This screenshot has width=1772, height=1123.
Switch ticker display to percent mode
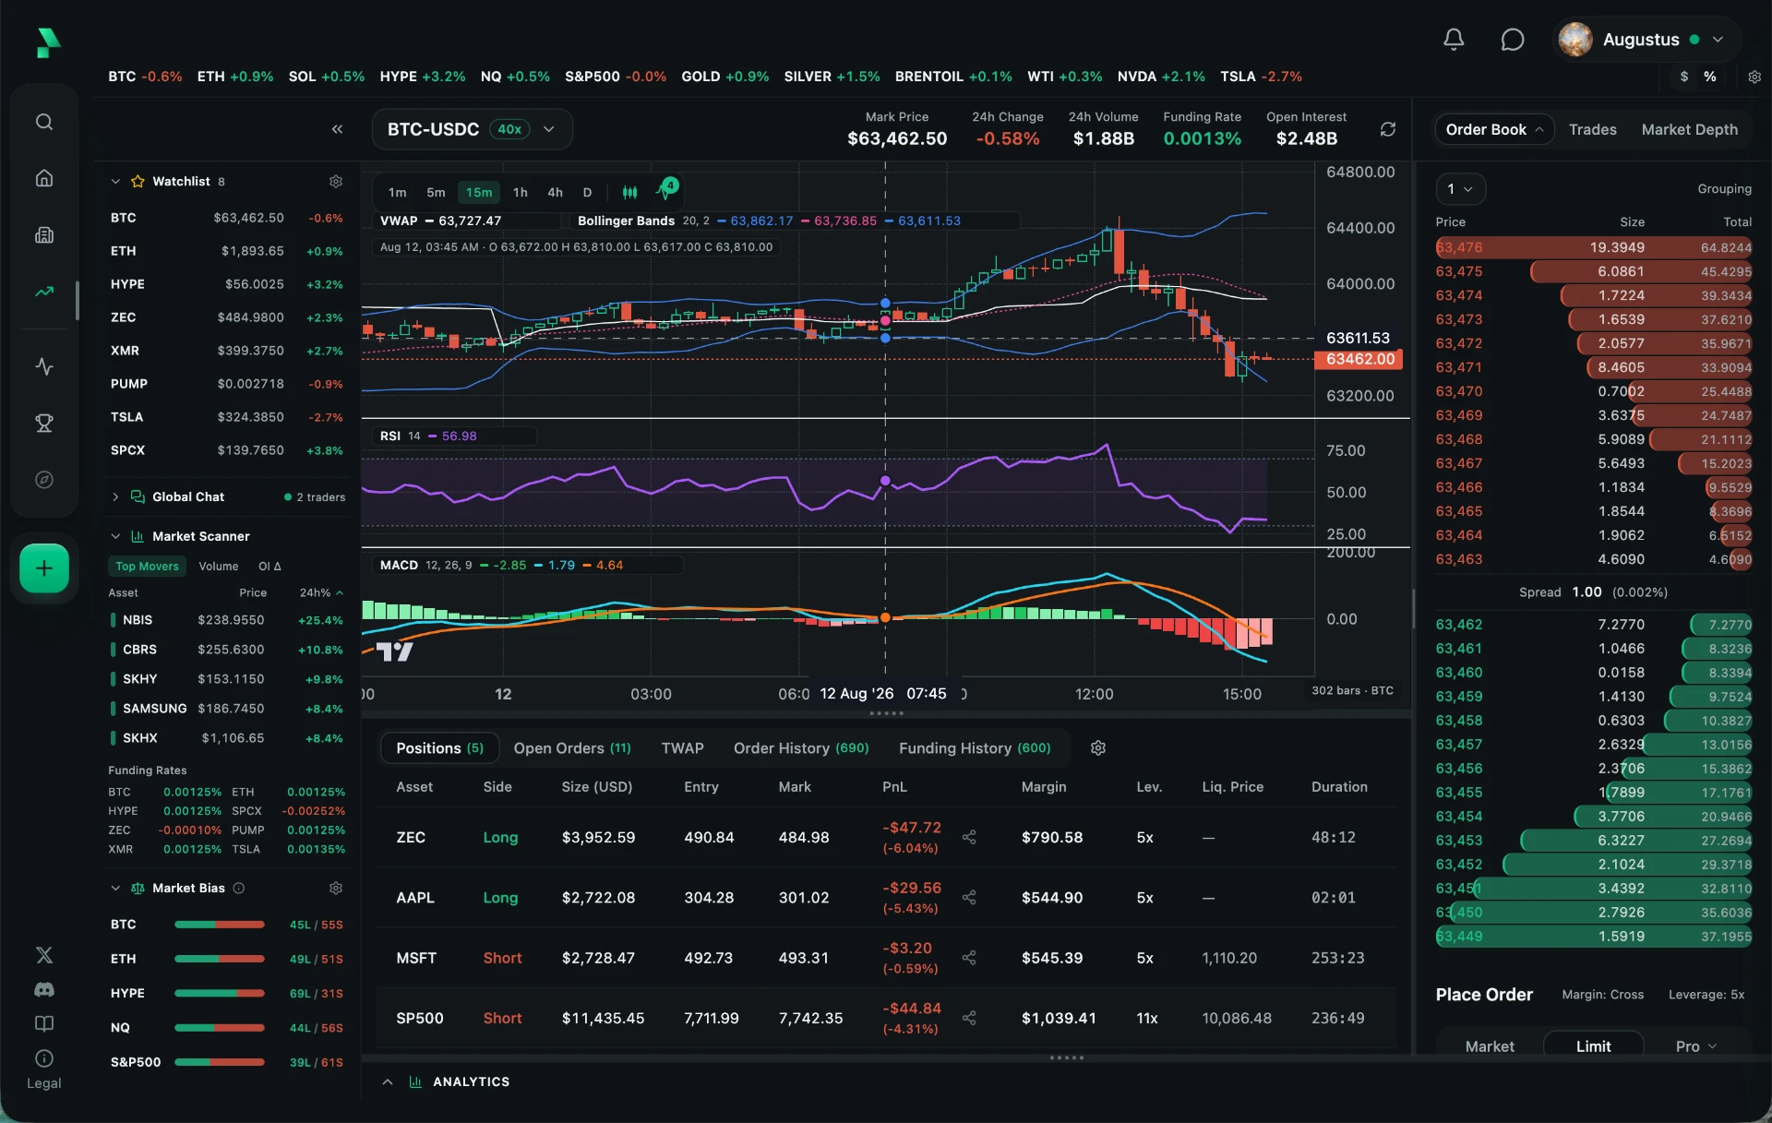coord(1710,77)
